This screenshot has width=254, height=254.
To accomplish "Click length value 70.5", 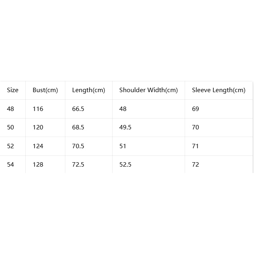I will [78, 146].
